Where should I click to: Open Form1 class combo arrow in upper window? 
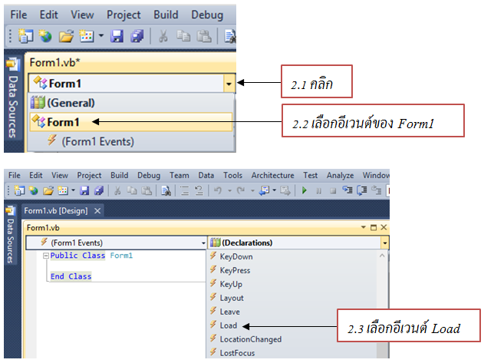(229, 84)
